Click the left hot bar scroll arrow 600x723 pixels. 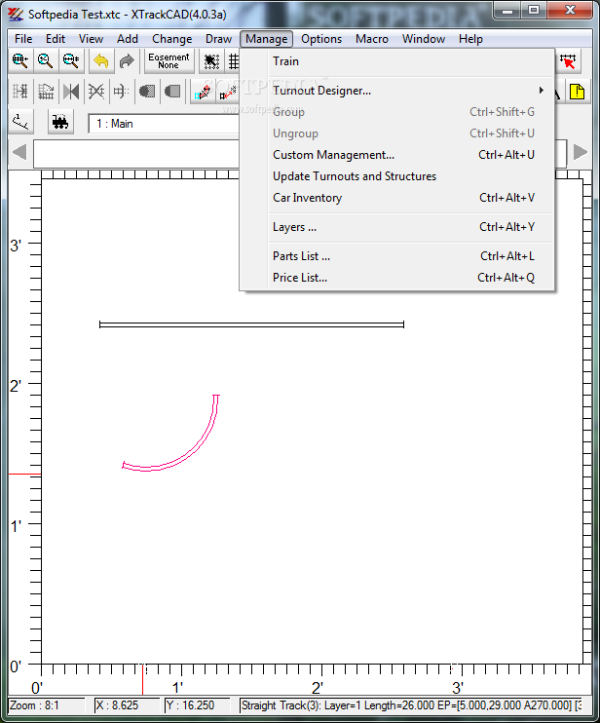click(19, 152)
